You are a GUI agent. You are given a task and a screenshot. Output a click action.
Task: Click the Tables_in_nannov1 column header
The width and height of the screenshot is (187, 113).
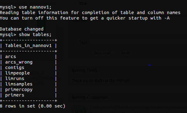pos(28,46)
